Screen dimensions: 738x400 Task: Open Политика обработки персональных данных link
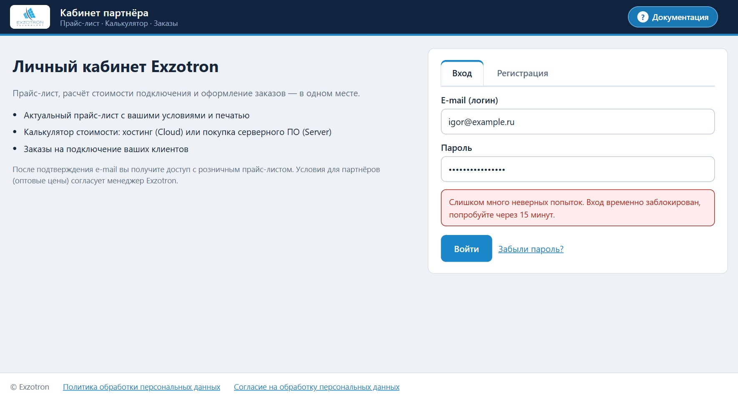pos(141,387)
